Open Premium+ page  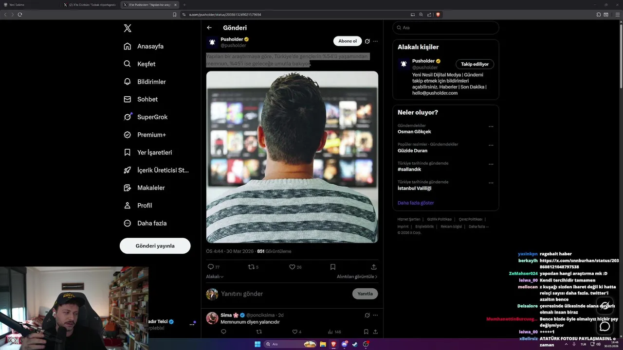145,135
